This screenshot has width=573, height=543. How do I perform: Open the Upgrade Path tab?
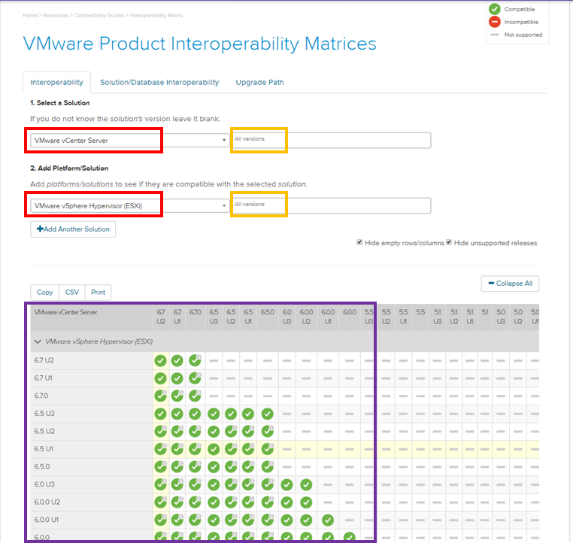[259, 82]
